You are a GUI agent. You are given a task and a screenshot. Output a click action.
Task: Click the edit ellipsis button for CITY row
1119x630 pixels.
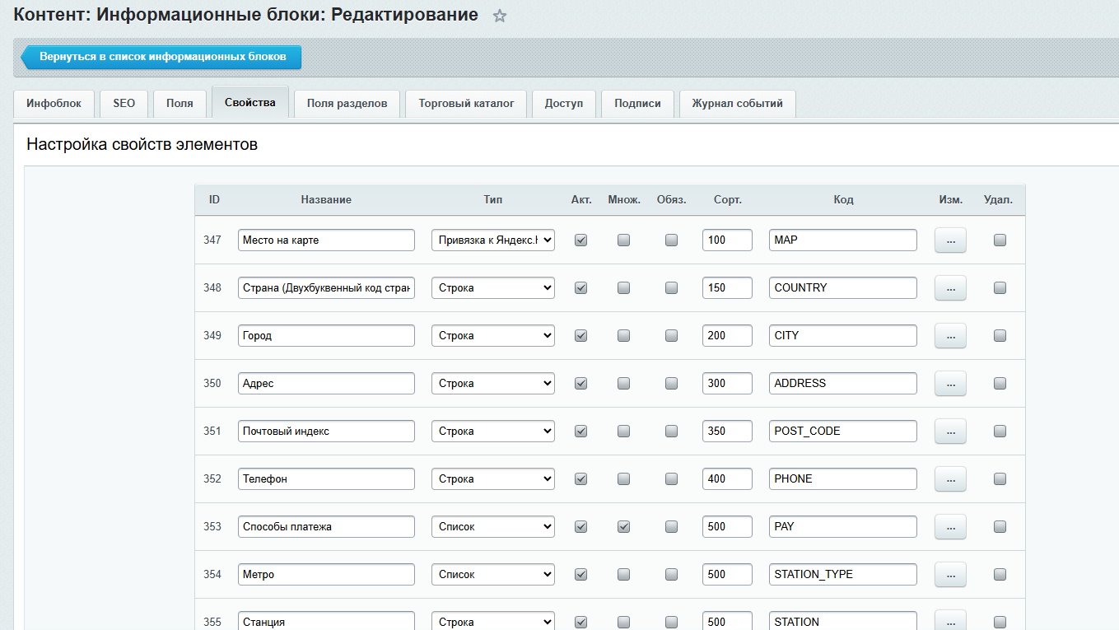[949, 336]
